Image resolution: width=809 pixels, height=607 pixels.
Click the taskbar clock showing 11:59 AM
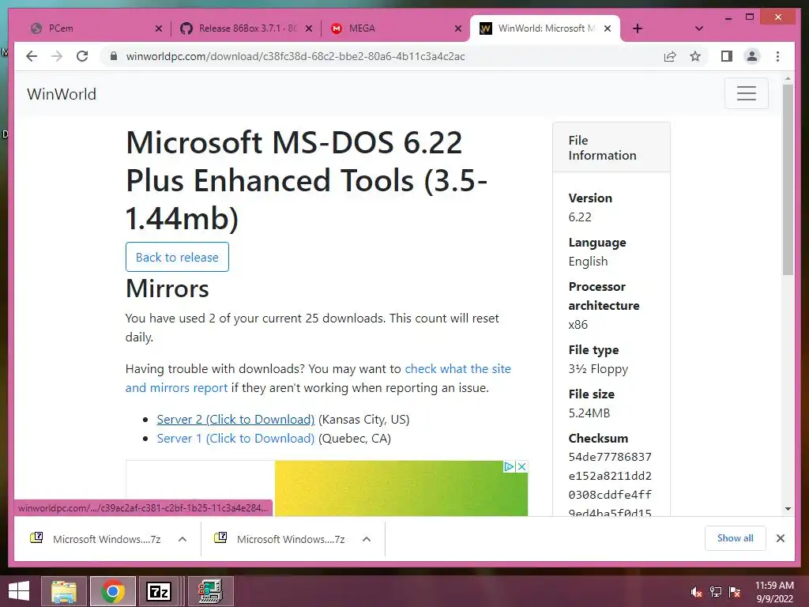tap(774, 592)
